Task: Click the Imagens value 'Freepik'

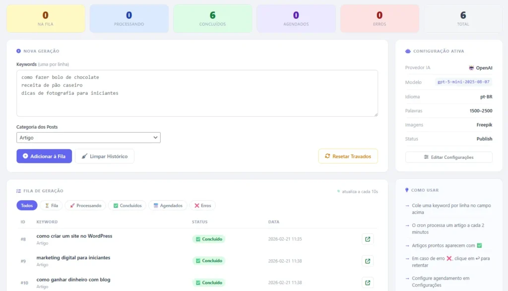Action: pyautogui.click(x=484, y=125)
